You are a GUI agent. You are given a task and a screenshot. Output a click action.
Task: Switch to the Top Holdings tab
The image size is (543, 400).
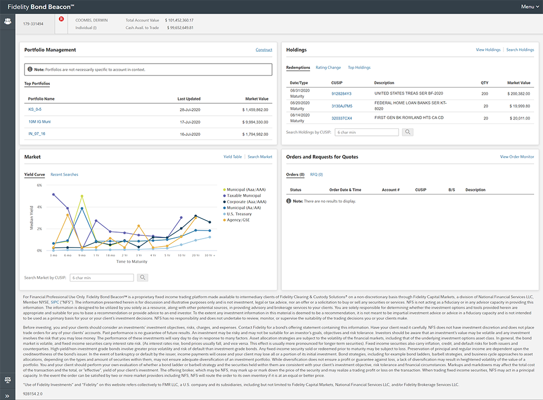[359, 67]
